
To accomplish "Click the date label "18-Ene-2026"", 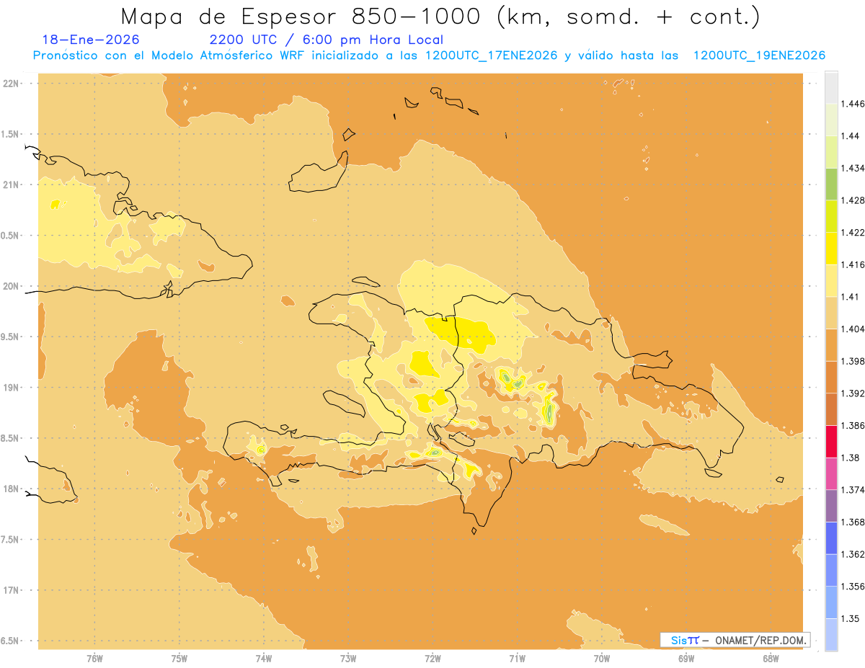I will click(91, 40).
